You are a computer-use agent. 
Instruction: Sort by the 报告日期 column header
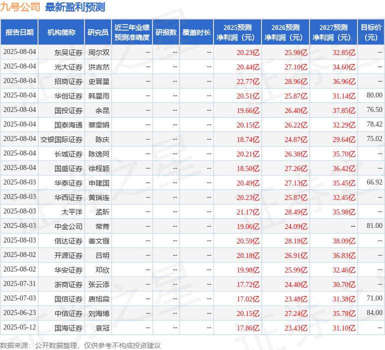click(19, 32)
